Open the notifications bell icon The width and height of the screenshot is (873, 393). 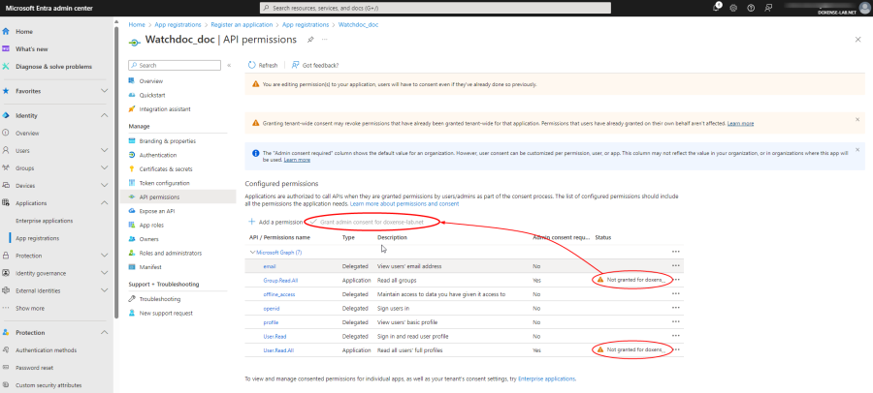tap(716, 8)
